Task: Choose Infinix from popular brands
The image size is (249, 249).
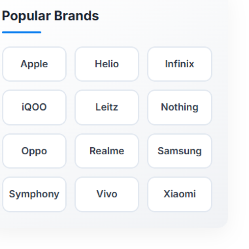Action: pyautogui.click(x=179, y=64)
